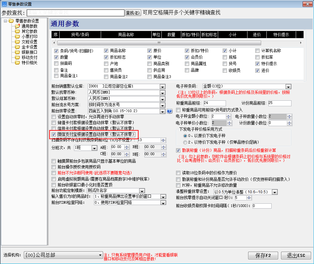
Task: Open 移动支付 settings node
Action: click(29, 57)
